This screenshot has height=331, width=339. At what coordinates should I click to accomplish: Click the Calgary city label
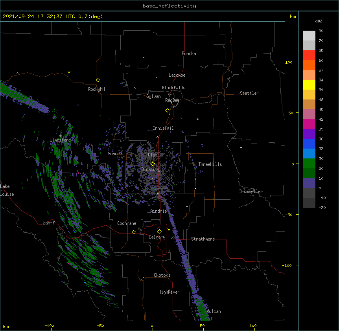coord(157,237)
